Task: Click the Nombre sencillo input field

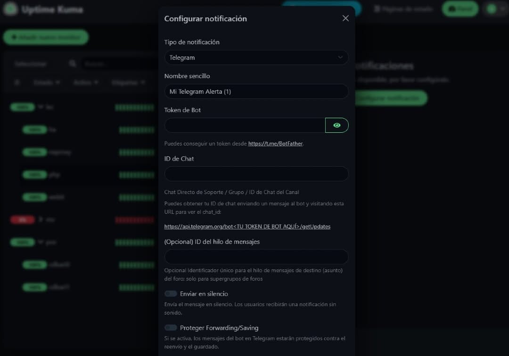Action: [256, 91]
